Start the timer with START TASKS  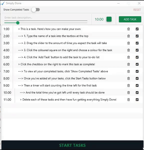72,145
